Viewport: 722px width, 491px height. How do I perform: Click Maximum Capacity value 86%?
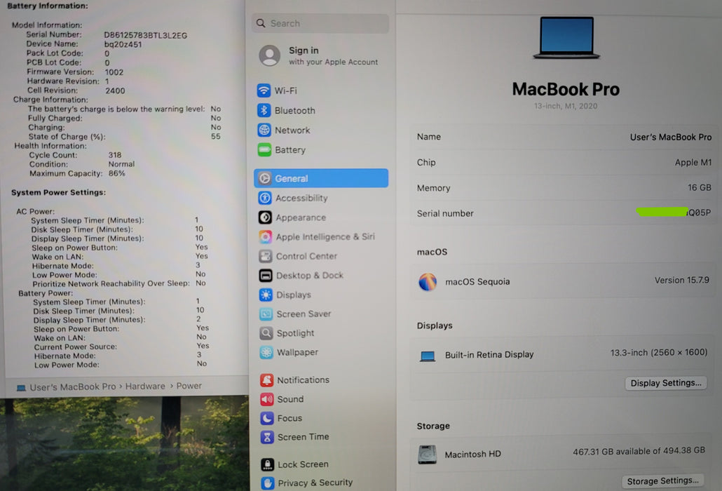click(x=116, y=174)
